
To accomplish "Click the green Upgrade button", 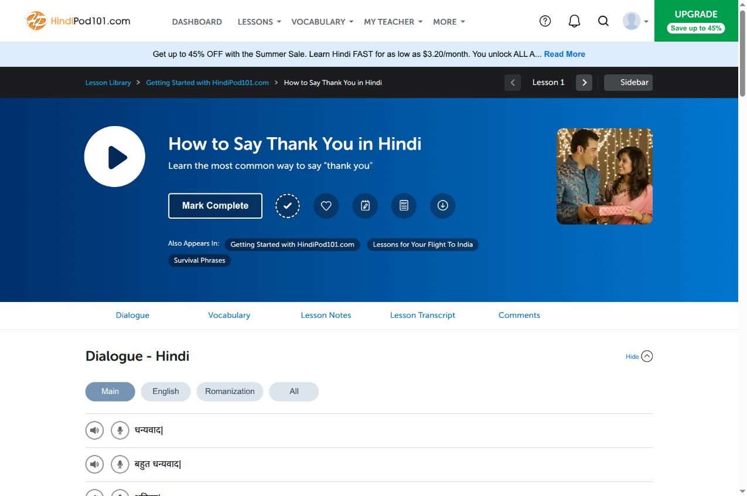I will tap(696, 21).
